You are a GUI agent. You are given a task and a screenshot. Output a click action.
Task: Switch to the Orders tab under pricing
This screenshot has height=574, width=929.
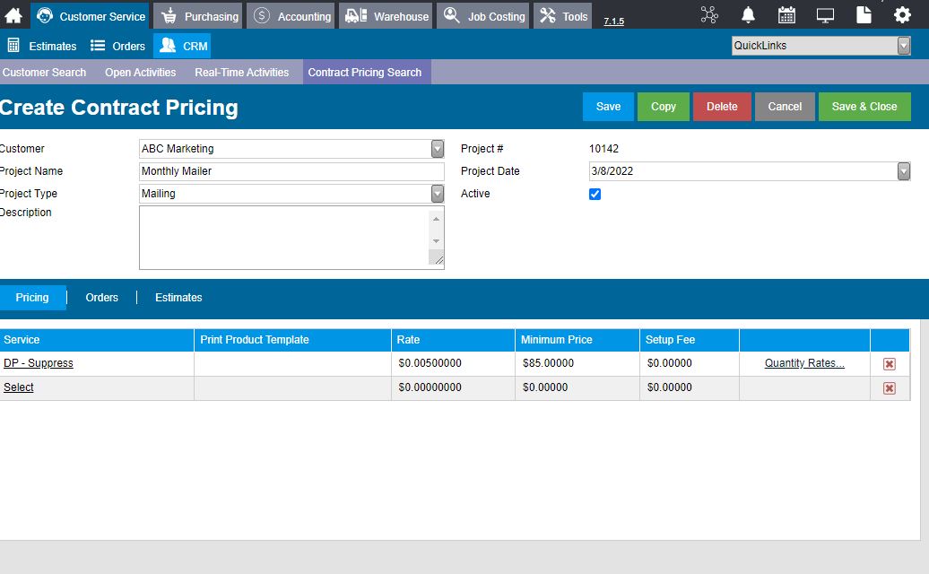pyautogui.click(x=102, y=298)
